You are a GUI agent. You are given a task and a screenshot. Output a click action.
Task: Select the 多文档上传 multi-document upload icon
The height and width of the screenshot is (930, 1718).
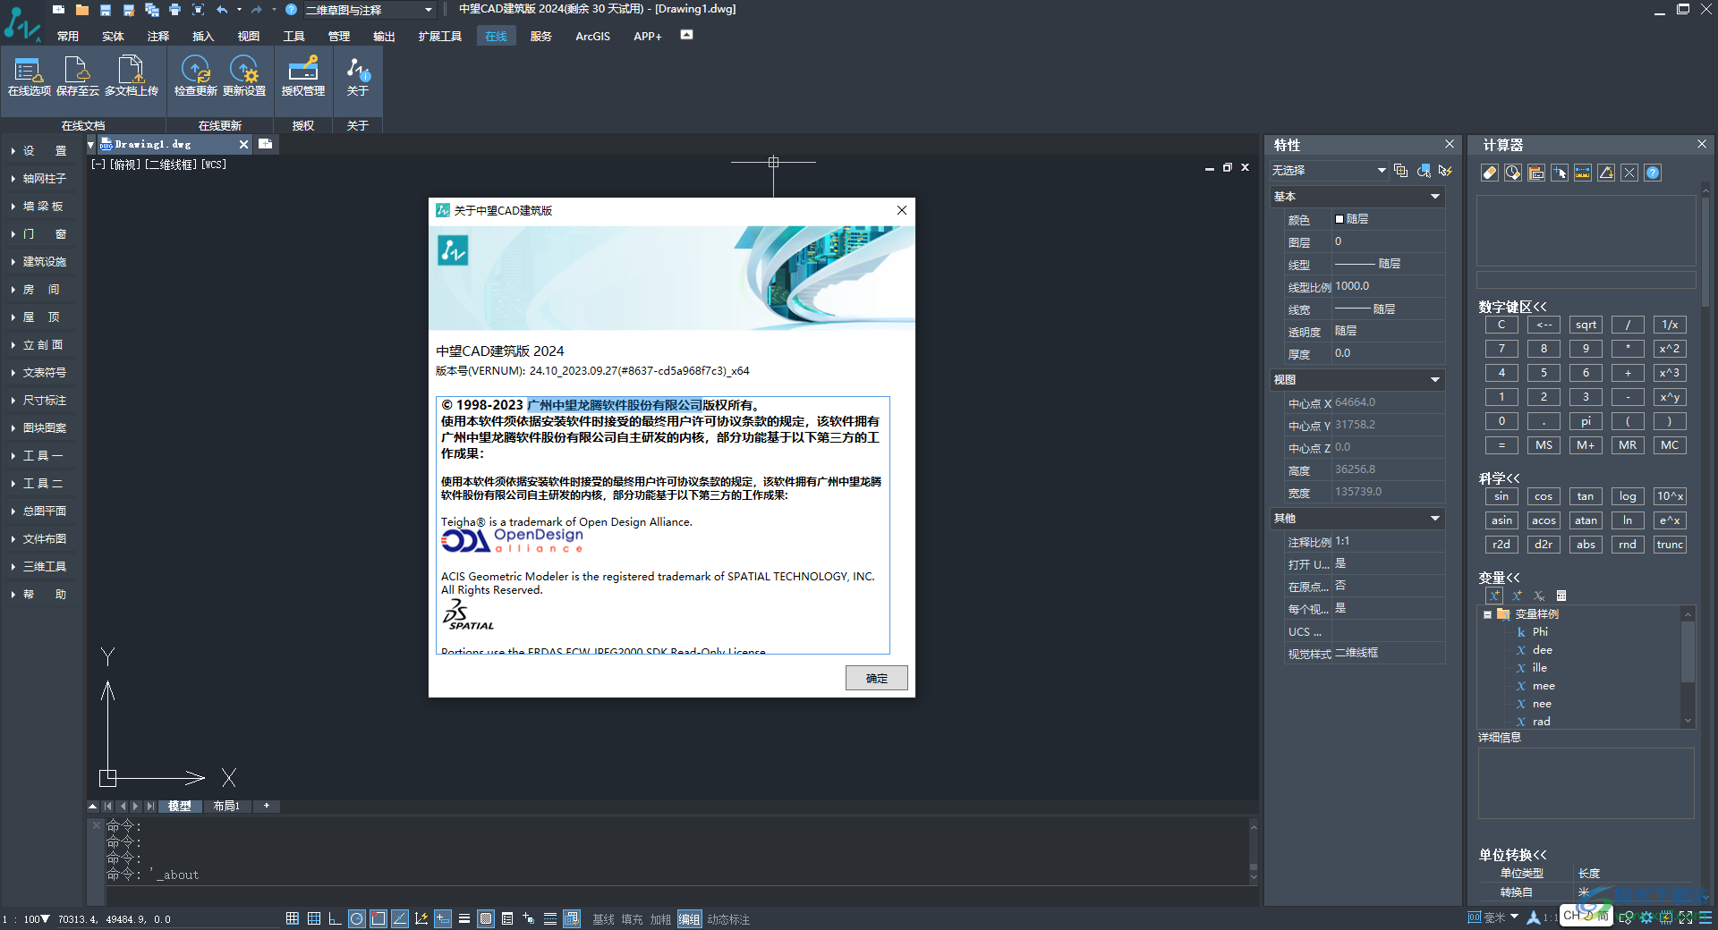pos(131,76)
